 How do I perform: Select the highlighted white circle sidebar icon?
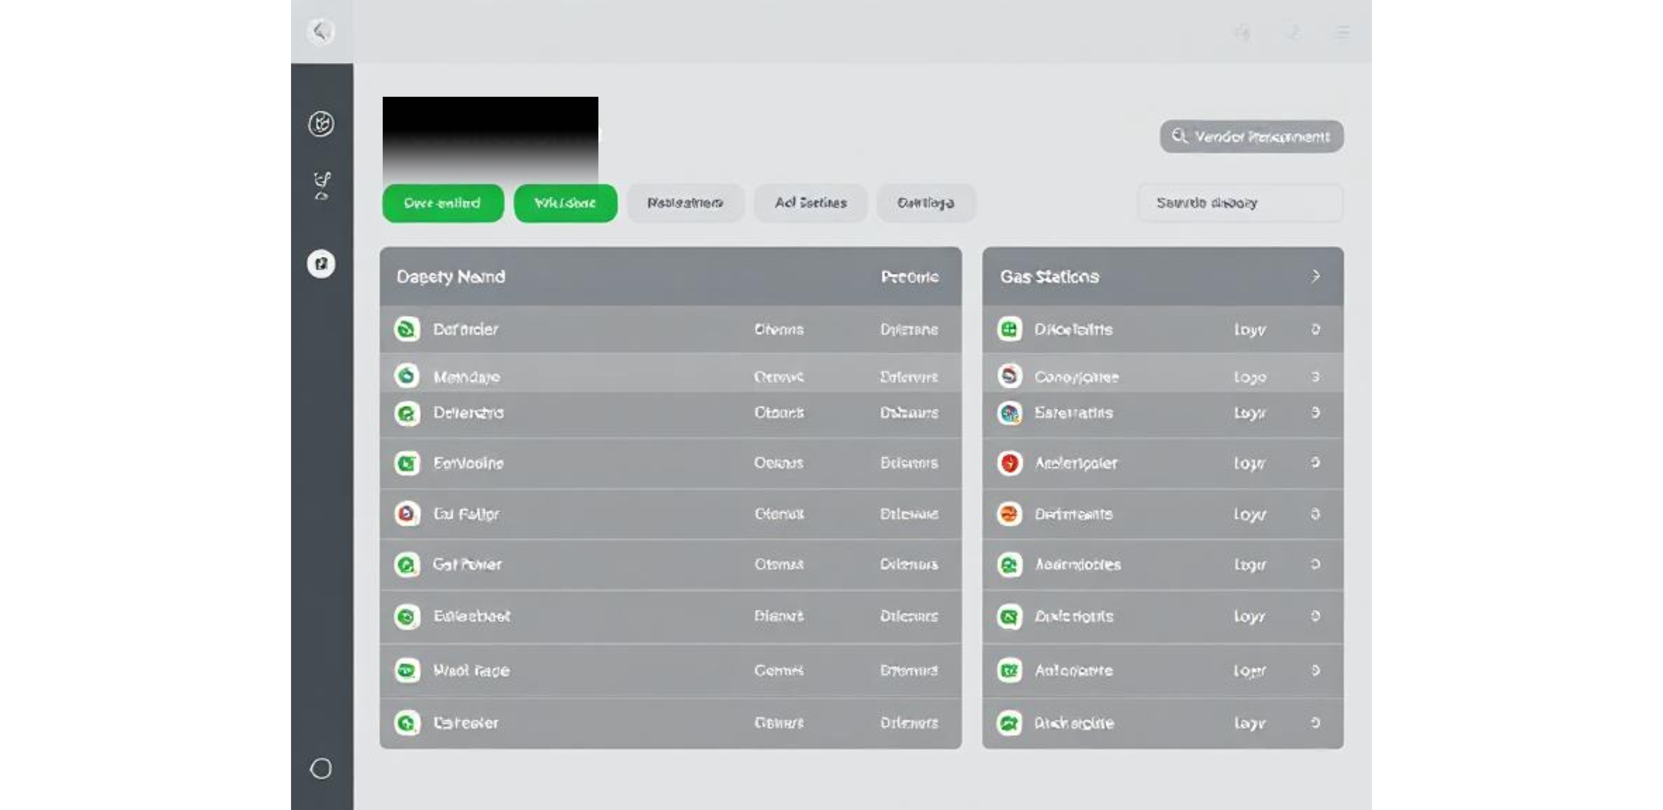321,264
